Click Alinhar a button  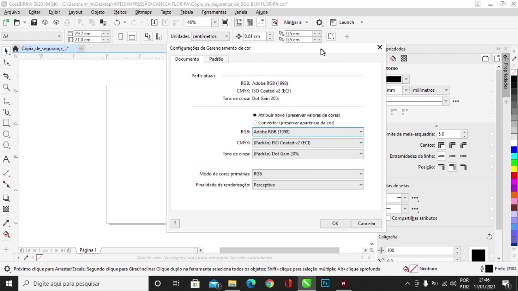pos(292,22)
